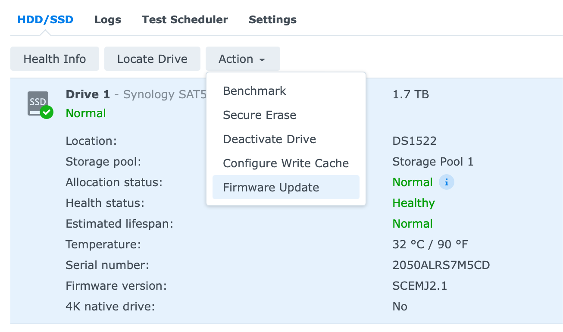The width and height of the screenshot is (563, 332).
Task: Switch to the HDD/SSD tab
Action: point(45,19)
